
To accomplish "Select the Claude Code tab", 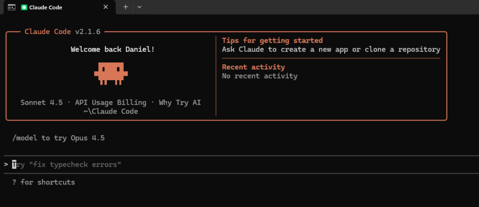I will (x=60, y=8).
